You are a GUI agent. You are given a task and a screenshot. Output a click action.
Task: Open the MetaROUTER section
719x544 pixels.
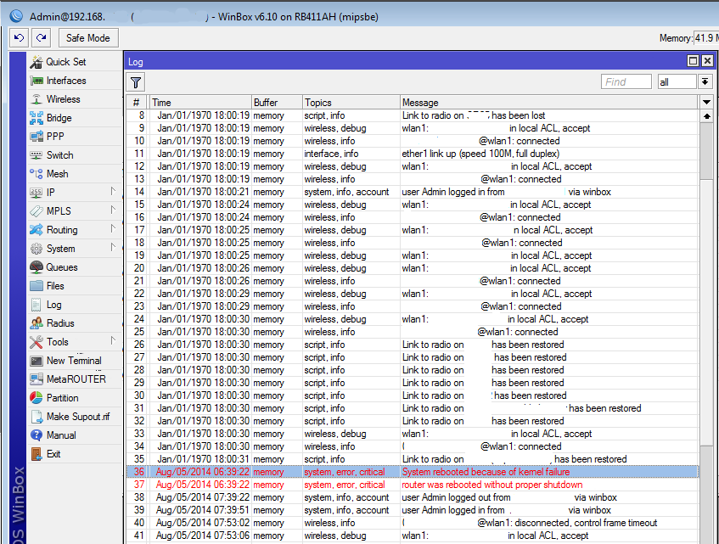(x=76, y=379)
